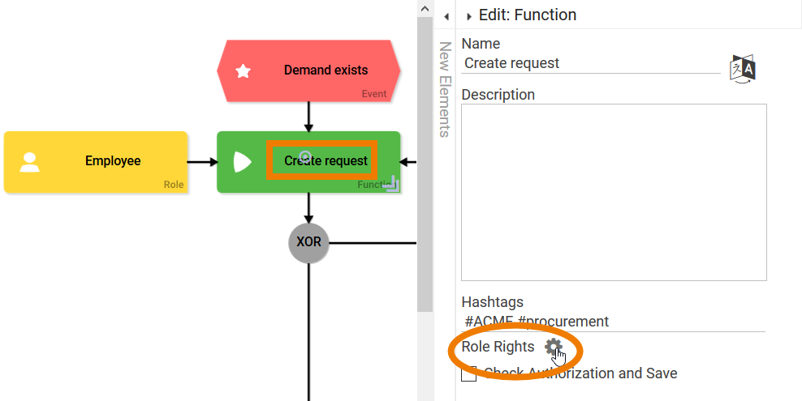Click the white play icon on Create request function
802x401 pixels.
[x=242, y=162]
